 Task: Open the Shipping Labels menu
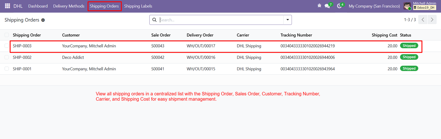pos(138,6)
